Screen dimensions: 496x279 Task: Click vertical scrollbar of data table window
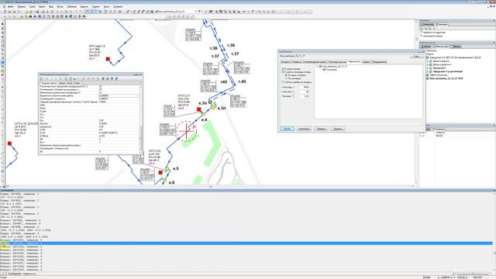click(x=141, y=119)
